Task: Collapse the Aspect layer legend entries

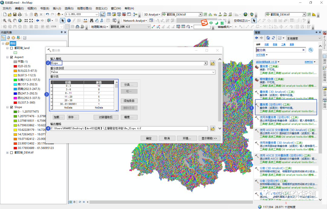Action: click(x=7, y=57)
